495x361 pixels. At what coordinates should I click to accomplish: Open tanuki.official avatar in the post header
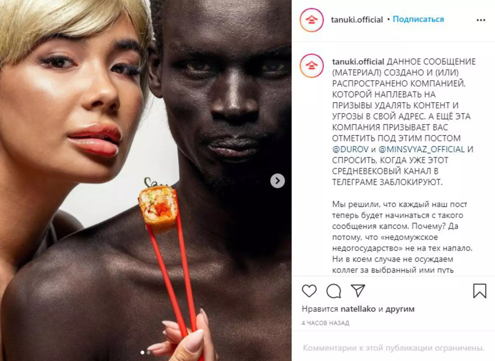(x=312, y=20)
